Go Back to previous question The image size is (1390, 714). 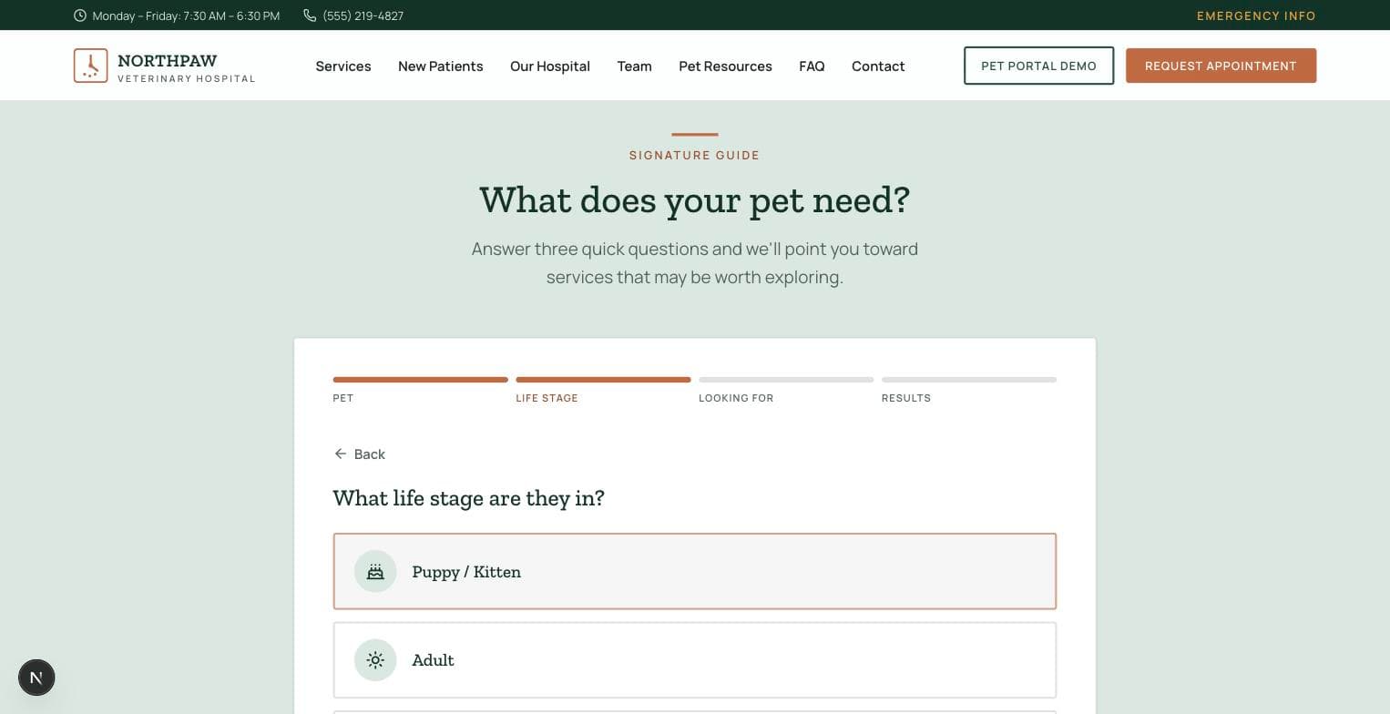tap(360, 454)
